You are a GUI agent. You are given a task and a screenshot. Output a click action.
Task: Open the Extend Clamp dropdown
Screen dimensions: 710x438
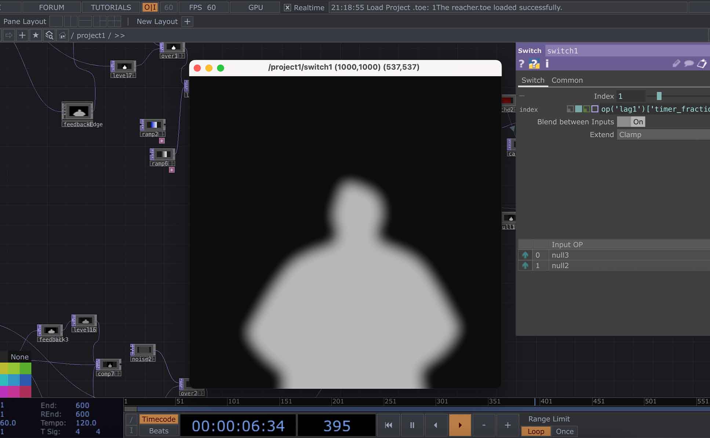tap(663, 135)
